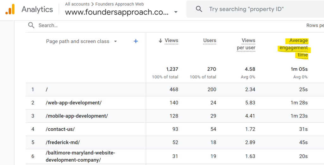Click the sort arrow beside Views header
This screenshot has width=324, height=165.
coord(160,41)
